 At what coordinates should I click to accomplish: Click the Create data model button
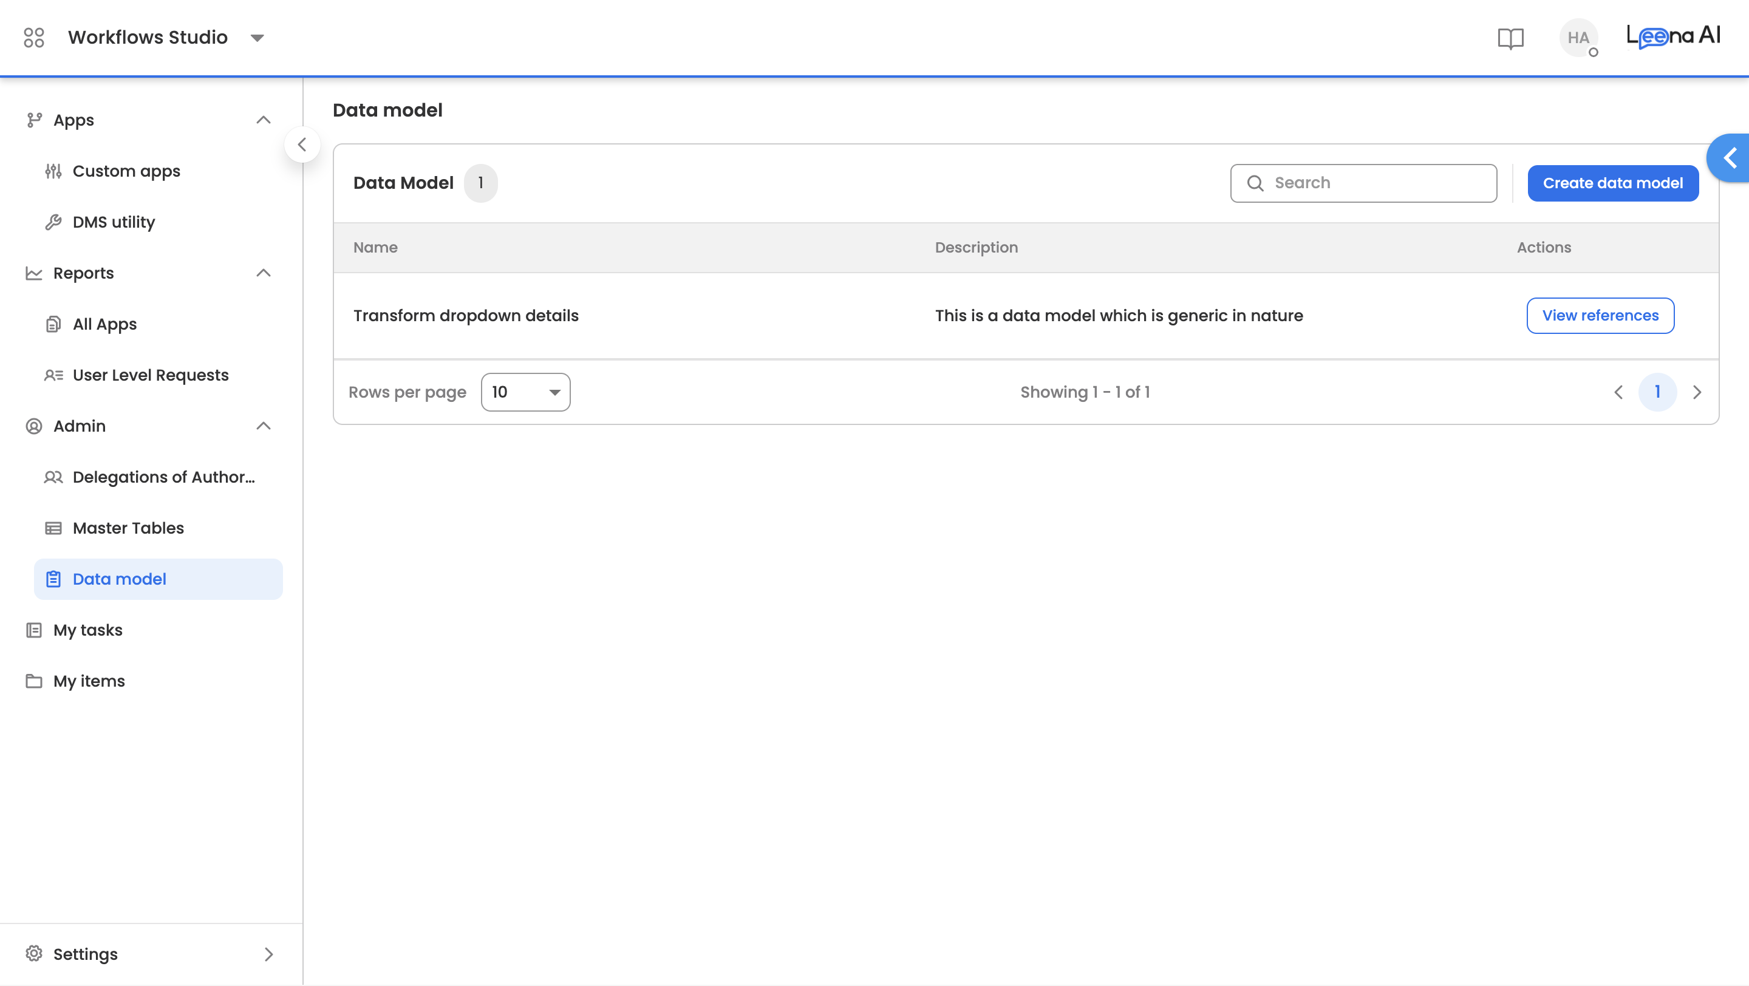tap(1612, 183)
